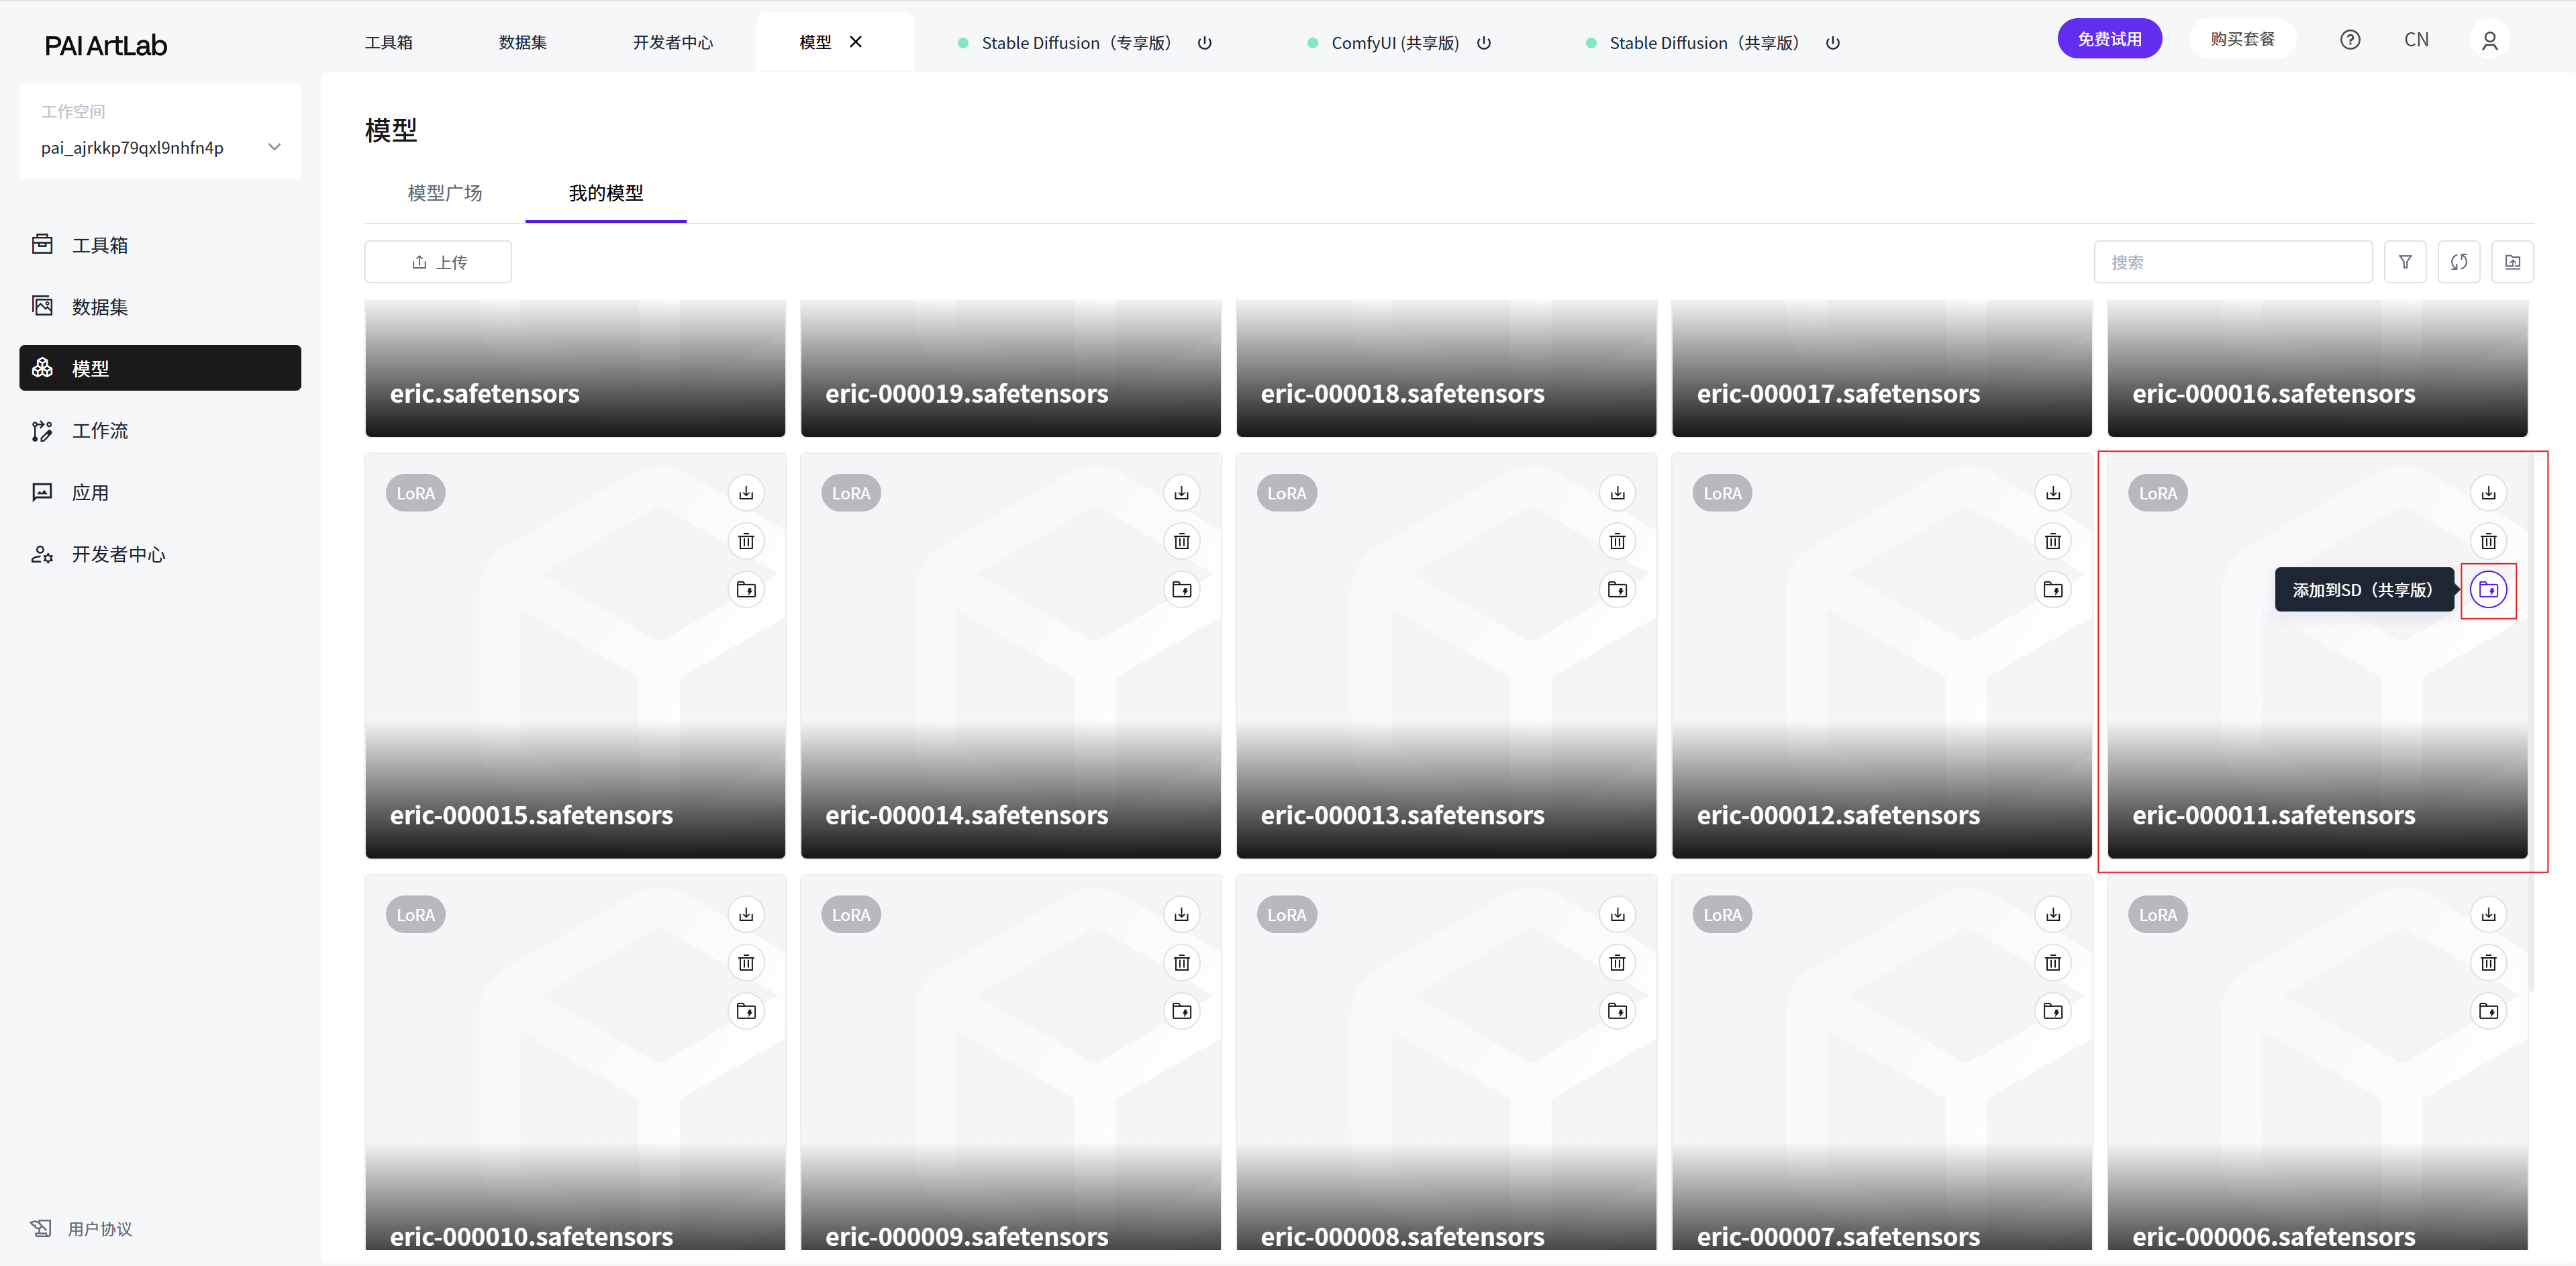The image size is (2576, 1266).
Task: Refresh the model list
Action: (2458, 262)
